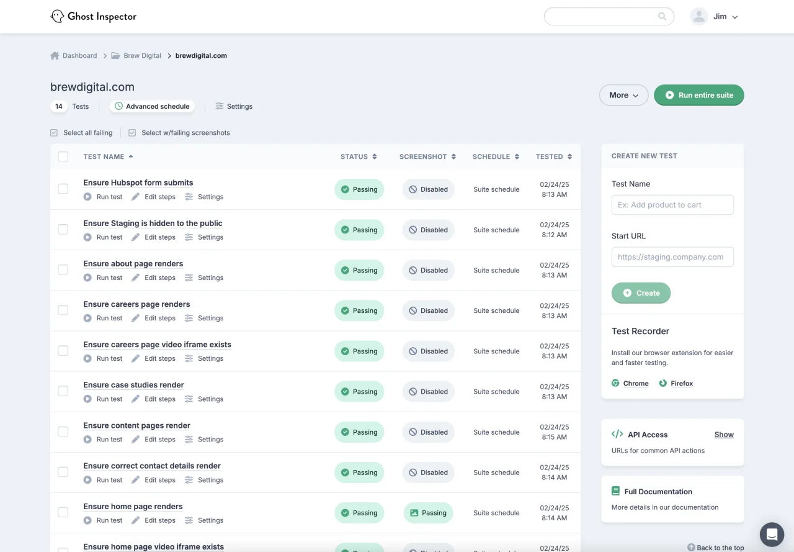Screen dimensions: 794x552
Task: Click settings icon for Ensure Hubspot form submits
Action: click(x=189, y=197)
